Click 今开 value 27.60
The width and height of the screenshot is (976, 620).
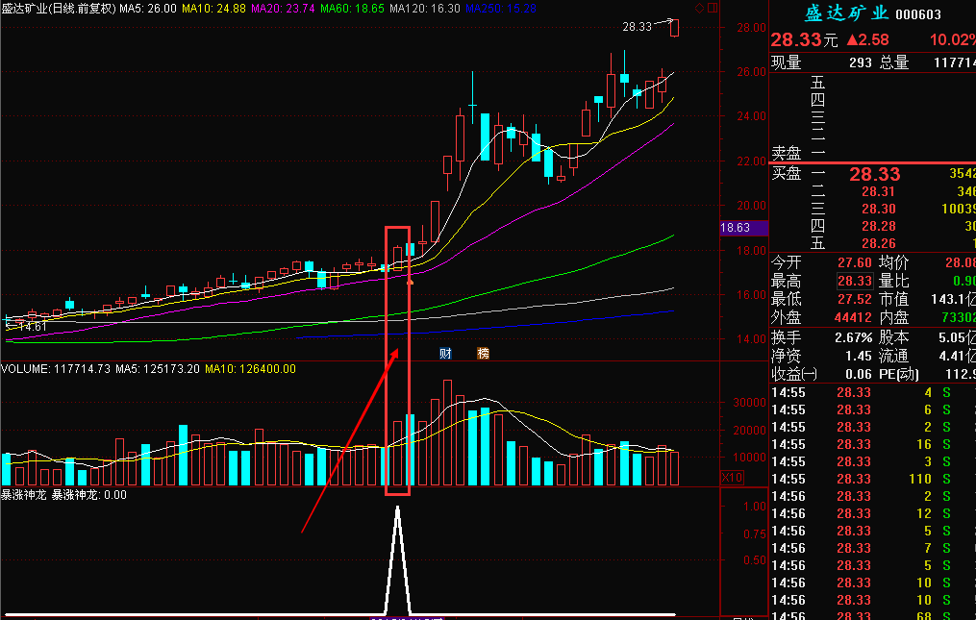point(855,263)
